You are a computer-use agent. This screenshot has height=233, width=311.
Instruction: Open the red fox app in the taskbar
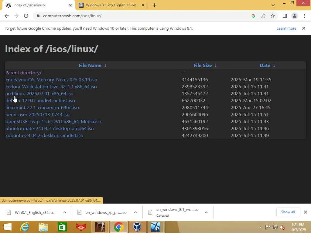[81, 227]
